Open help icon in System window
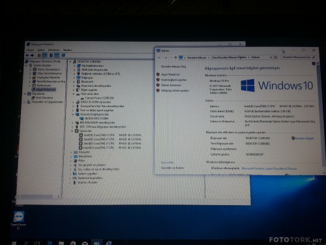 click(314, 63)
